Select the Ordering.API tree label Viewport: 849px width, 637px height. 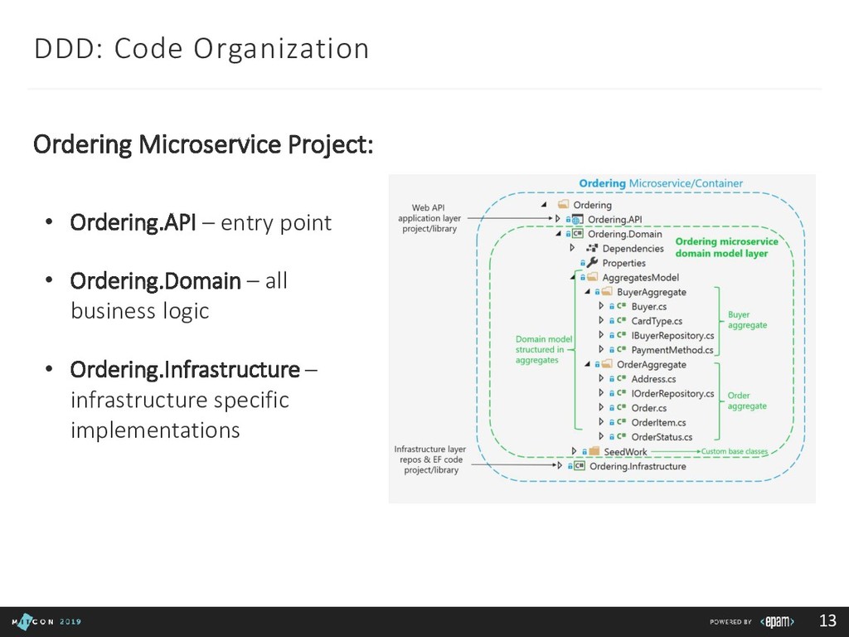pos(615,219)
